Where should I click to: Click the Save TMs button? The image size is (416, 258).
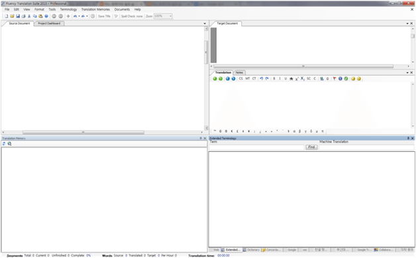[104, 16]
